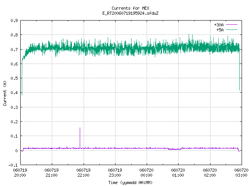
Task: Click the '060720 03:00' time label
Action: tap(241, 173)
